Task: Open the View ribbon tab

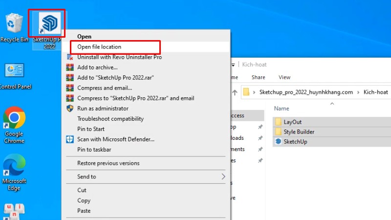Action: click(284, 77)
